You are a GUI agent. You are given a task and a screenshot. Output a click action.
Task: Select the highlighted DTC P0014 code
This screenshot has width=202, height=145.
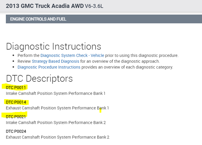(16, 102)
